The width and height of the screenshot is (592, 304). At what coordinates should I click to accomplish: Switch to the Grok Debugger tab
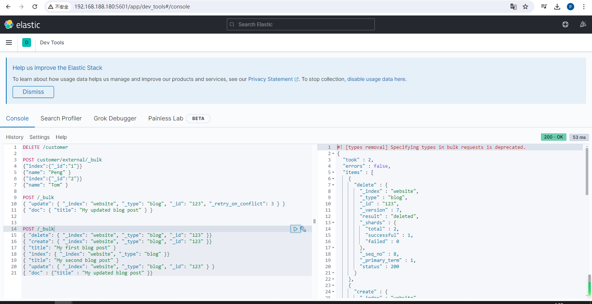[115, 118]
